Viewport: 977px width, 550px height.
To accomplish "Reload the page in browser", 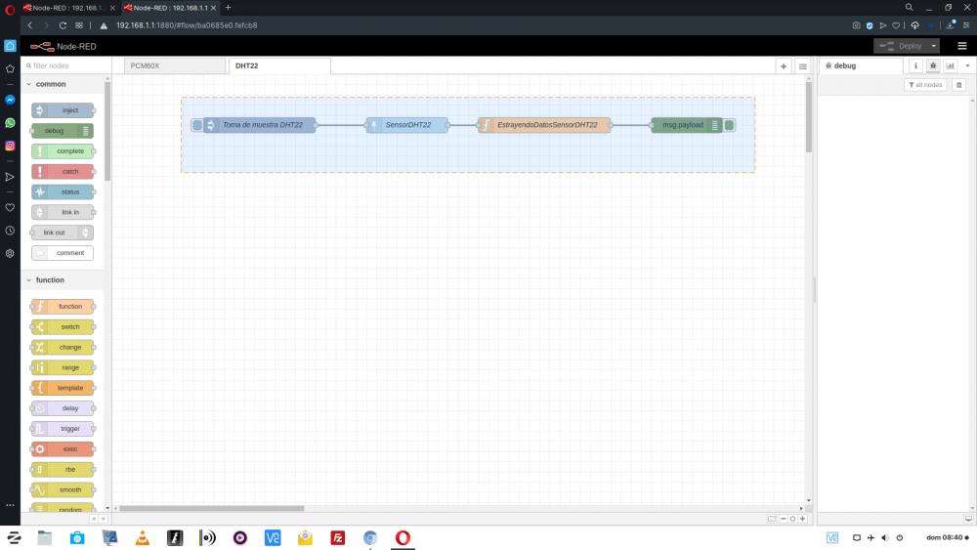I will 63,25.
